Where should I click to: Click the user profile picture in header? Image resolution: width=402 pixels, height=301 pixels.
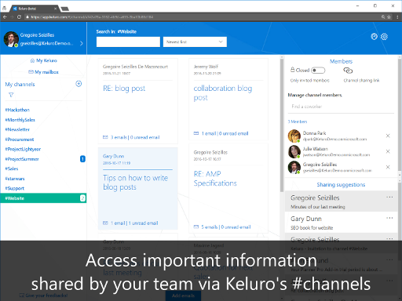click(x=11, y=39)
